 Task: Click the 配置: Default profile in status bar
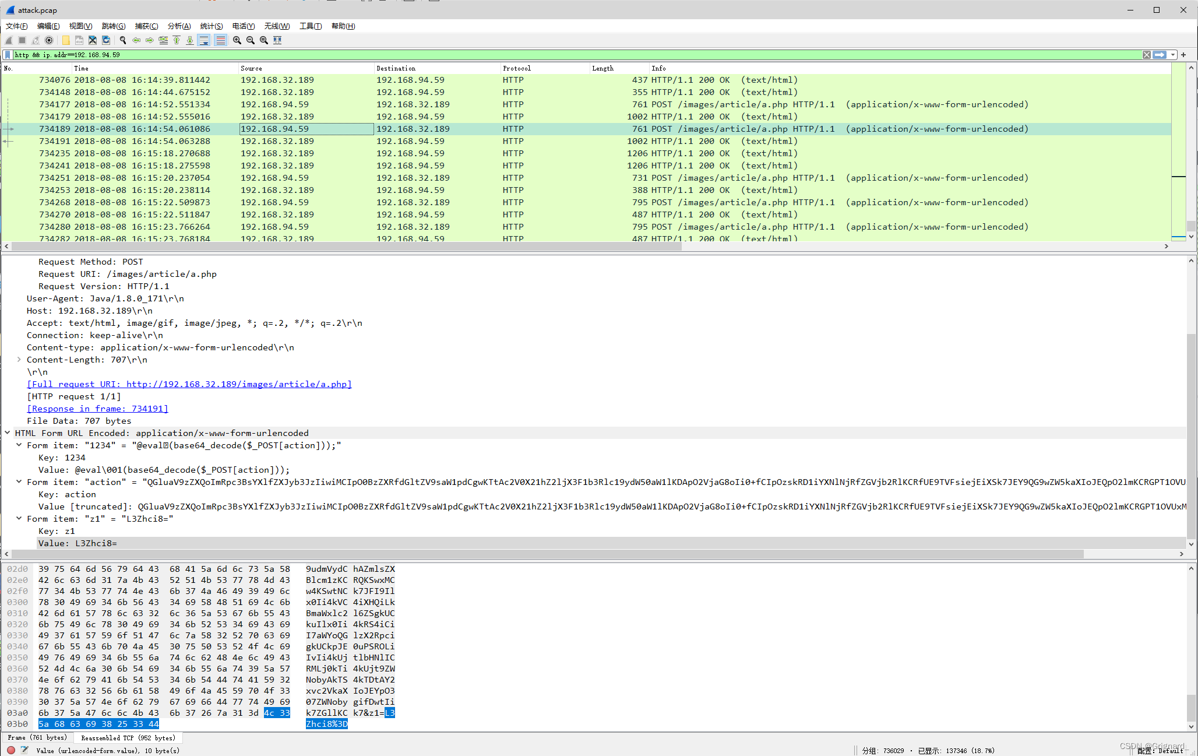click(x=1160, y=751)
